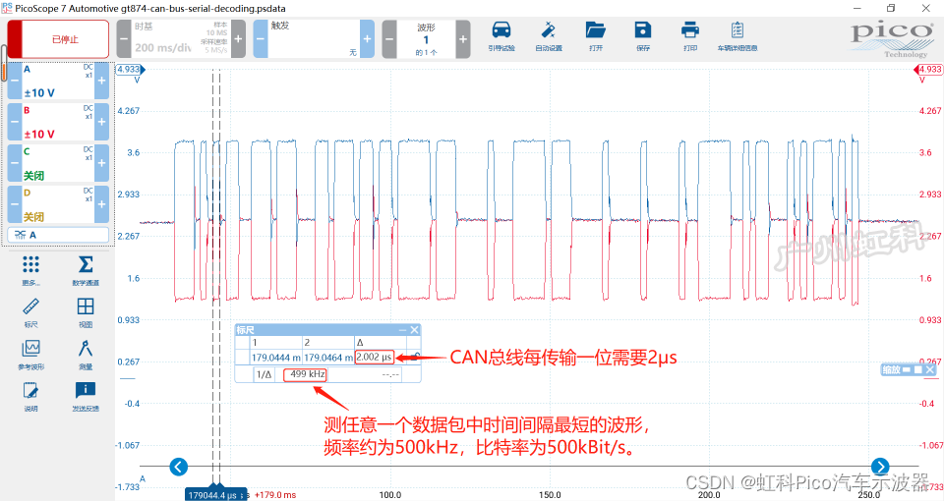Image resolution: width=944 pixels, height=501 pixels.
Task: Click the +179.0 ms offset label
Action: 275,495
